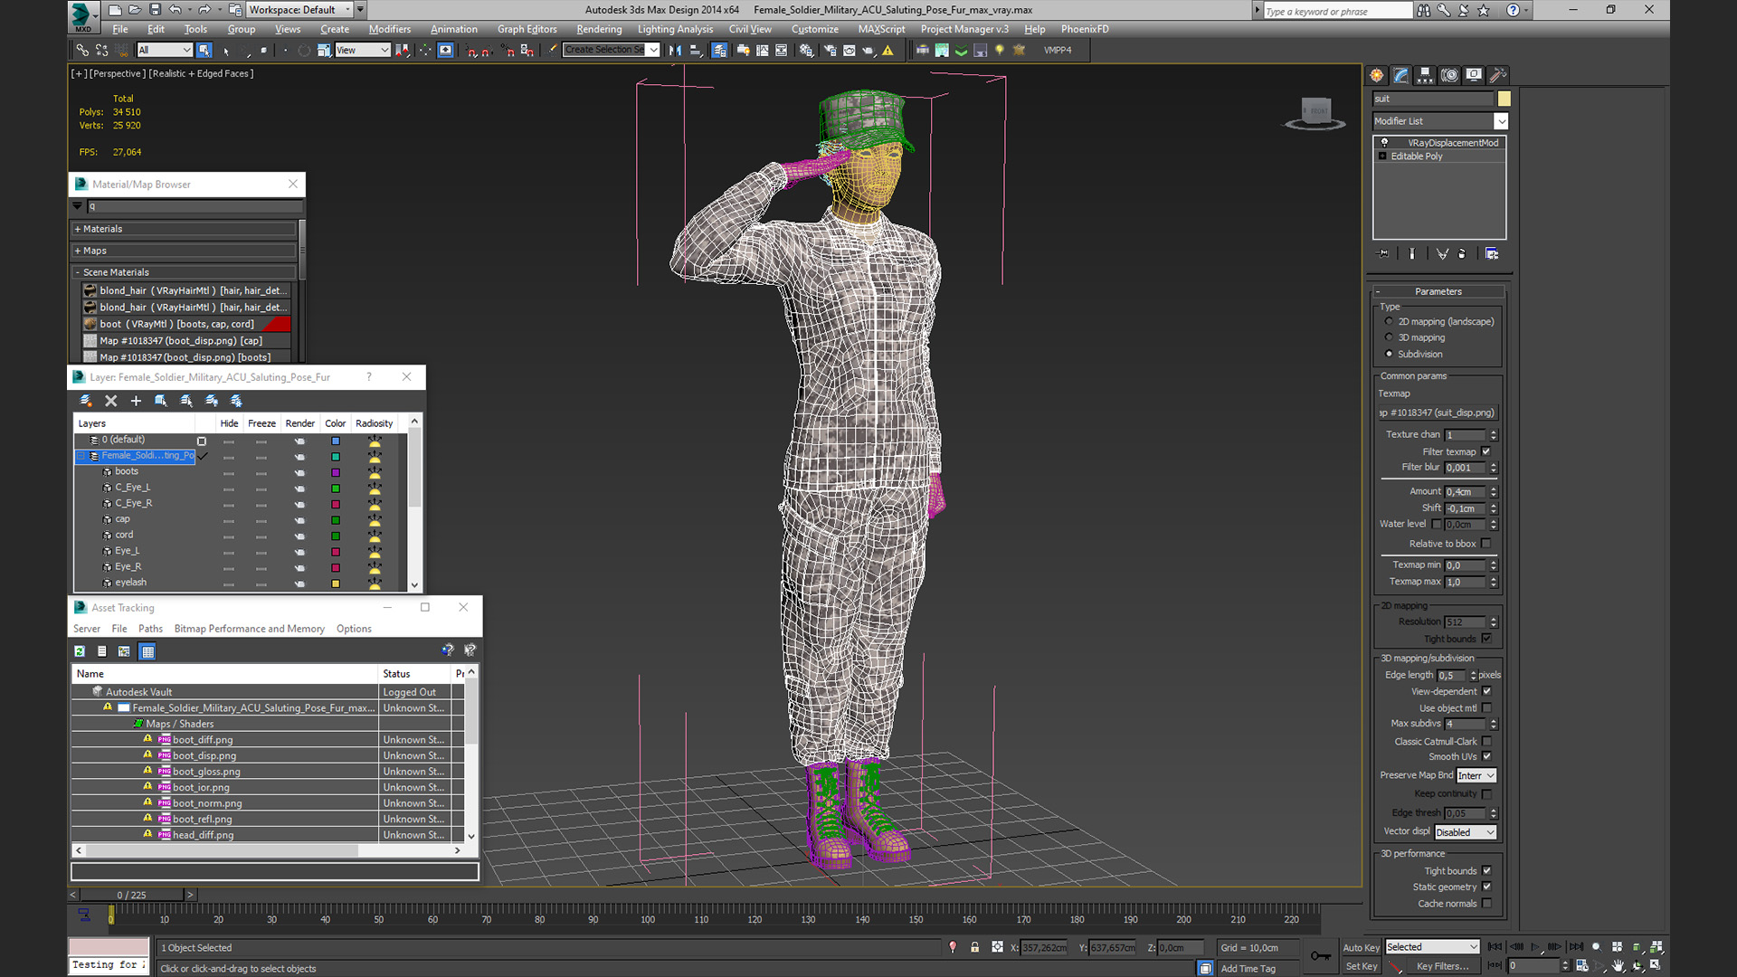Open the Motion command panel tab
The width and height of the screenshot is (1737, 977).
click(x=1449, y=75)
